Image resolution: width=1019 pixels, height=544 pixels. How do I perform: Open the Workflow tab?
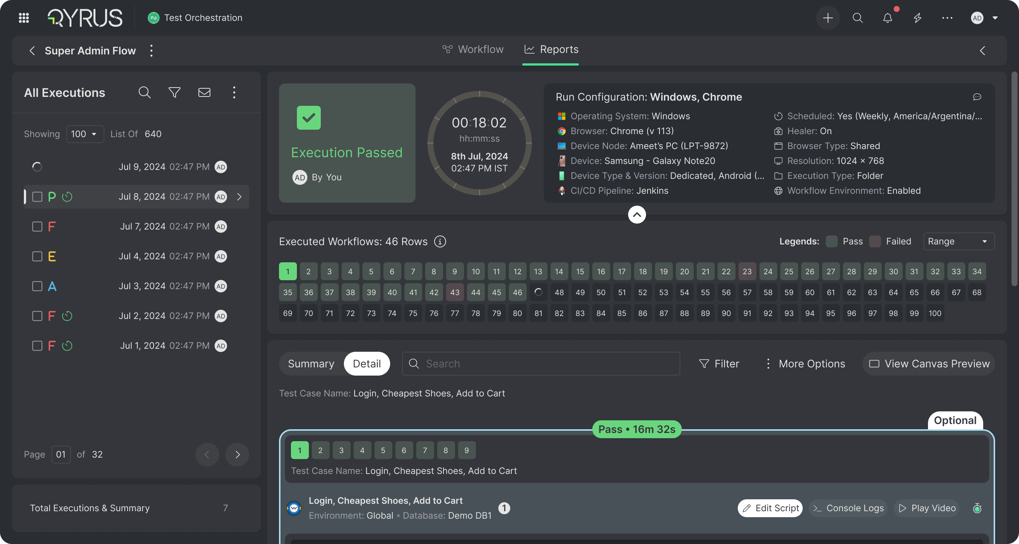tap(473, 50)
